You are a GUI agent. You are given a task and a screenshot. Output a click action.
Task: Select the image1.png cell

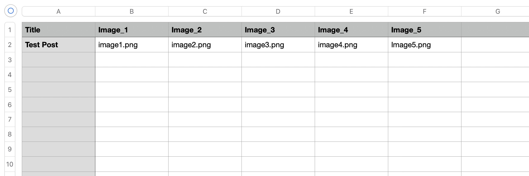[132, 45]
